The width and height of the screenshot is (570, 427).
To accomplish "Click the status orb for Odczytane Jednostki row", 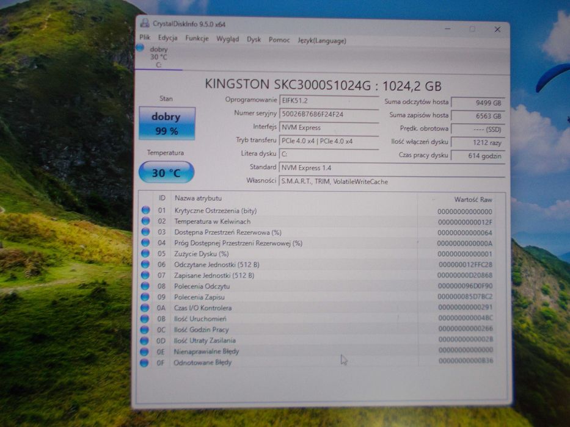I will point(145,264).
